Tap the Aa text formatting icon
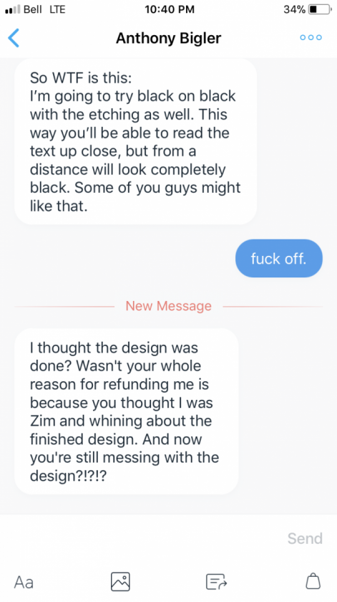This screenshot has width=337, height=602. tap(24, 582)
